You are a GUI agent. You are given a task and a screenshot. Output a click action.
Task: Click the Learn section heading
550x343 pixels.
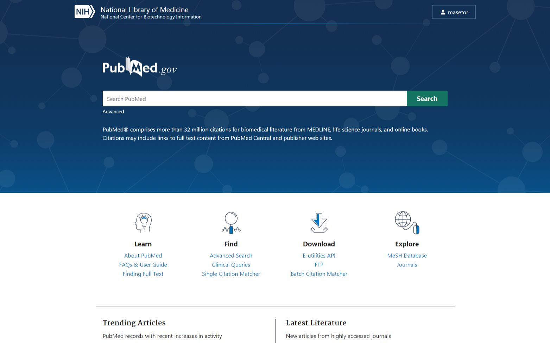pyautogui.click(x=143, y=244)
